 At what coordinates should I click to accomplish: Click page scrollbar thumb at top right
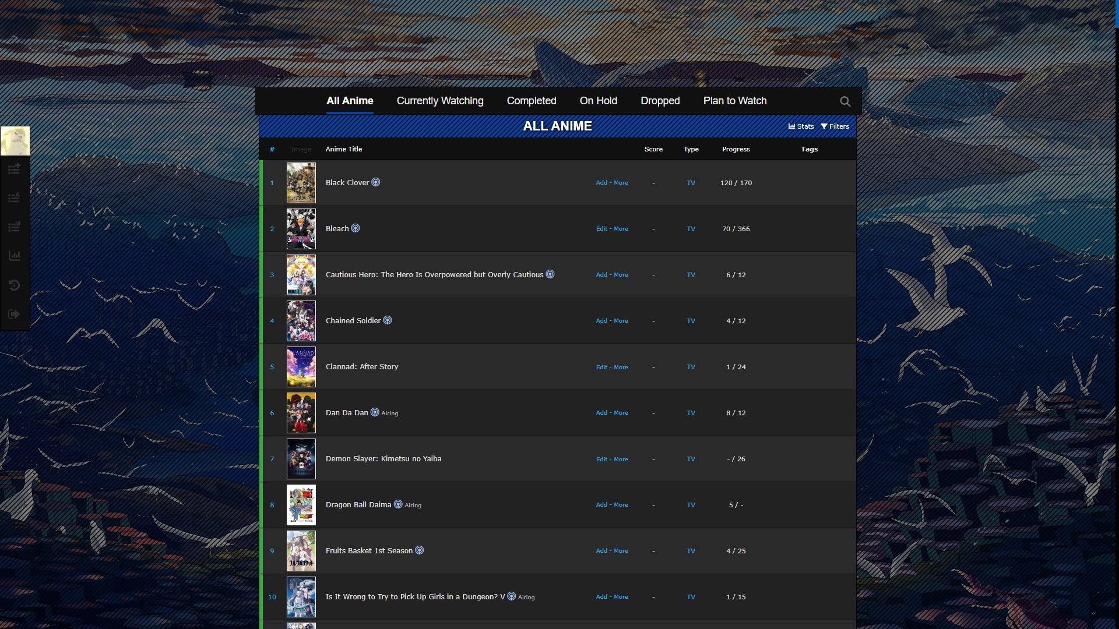(x=1117, y=13)
